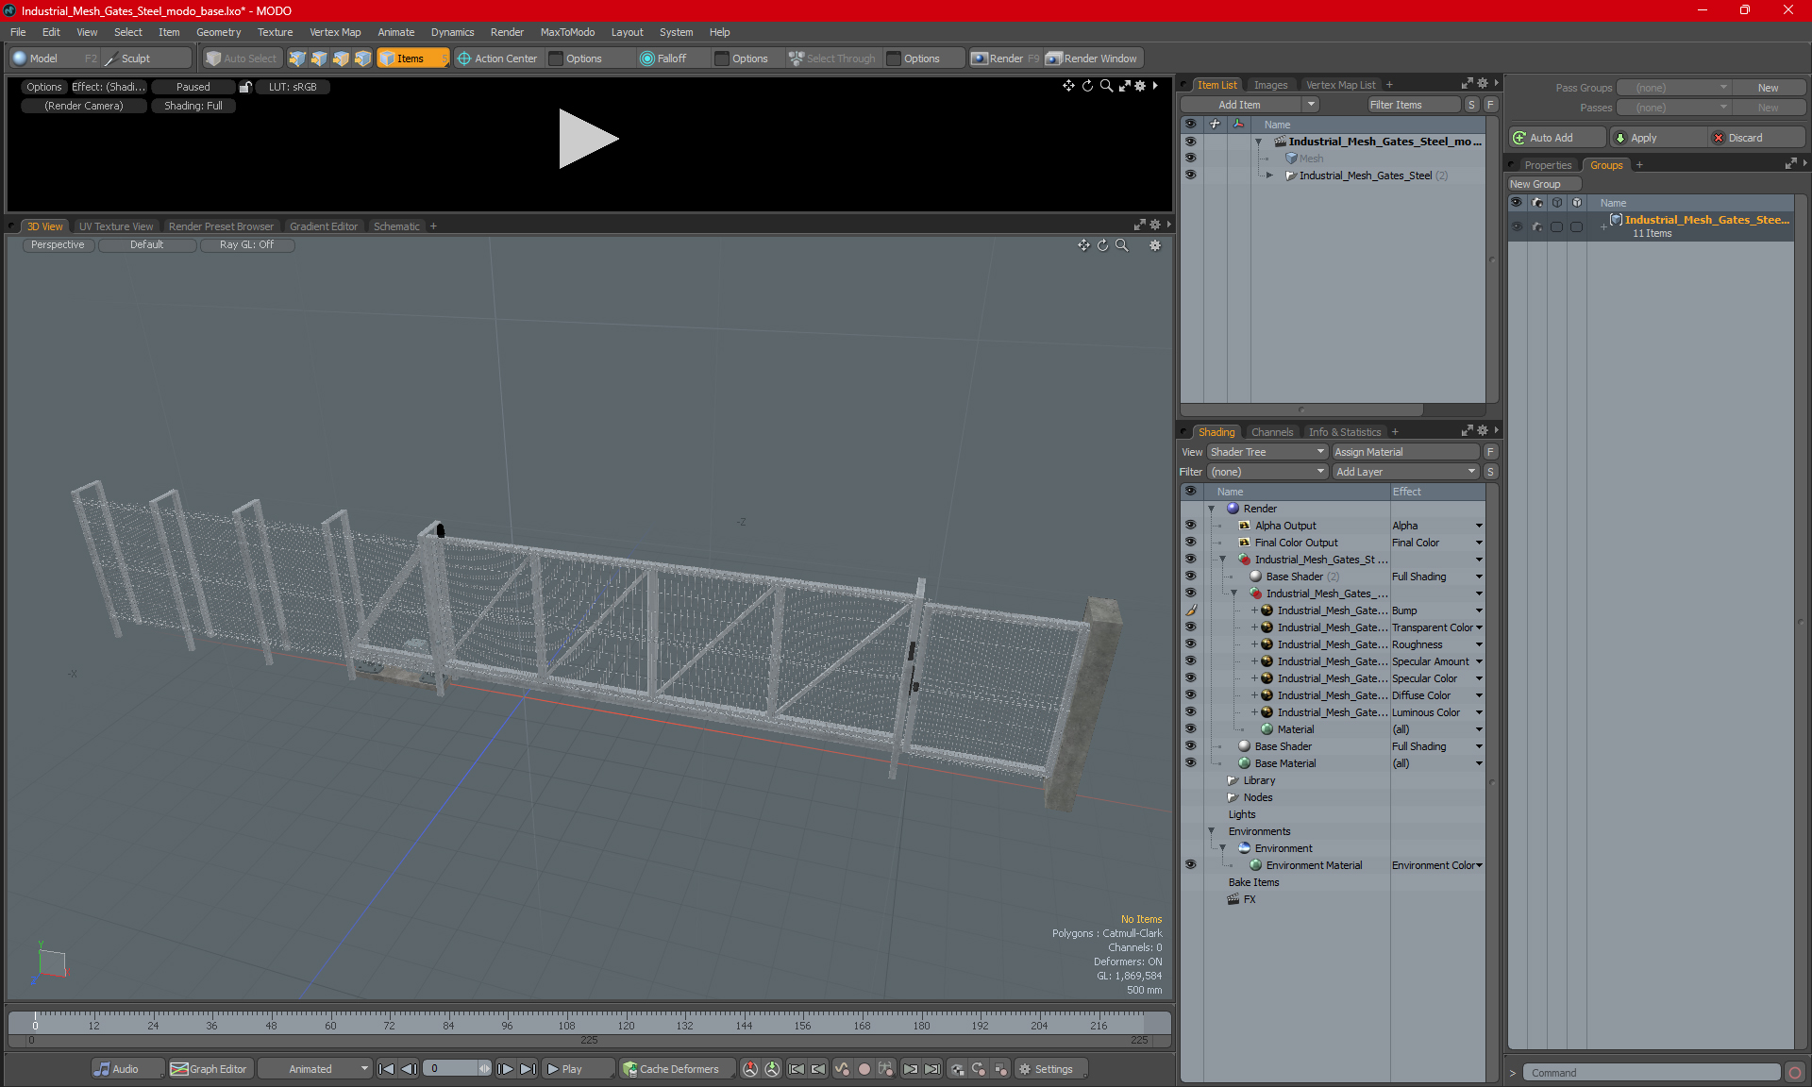This screenshot has height=1087, width=1812.
Task: Go to first frame
Action: point(386,1069)
